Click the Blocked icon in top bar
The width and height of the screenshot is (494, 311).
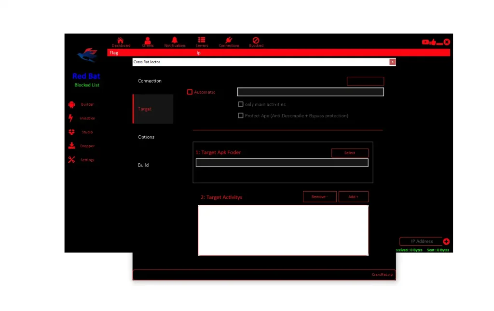(256, 41)
